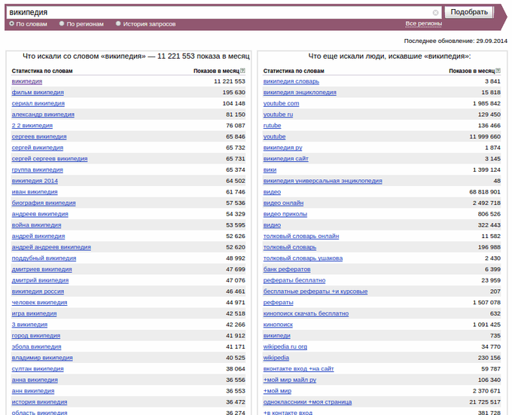The height and width of the screenshot is (415, 512).
Task: Open the 'сергеев википедия' link
Action: [x=39, y=137]
